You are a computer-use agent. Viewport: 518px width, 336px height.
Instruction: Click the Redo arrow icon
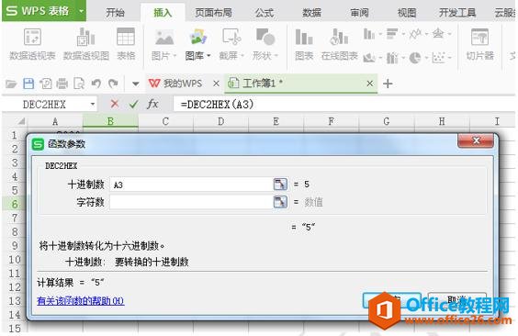coord(113,84)
